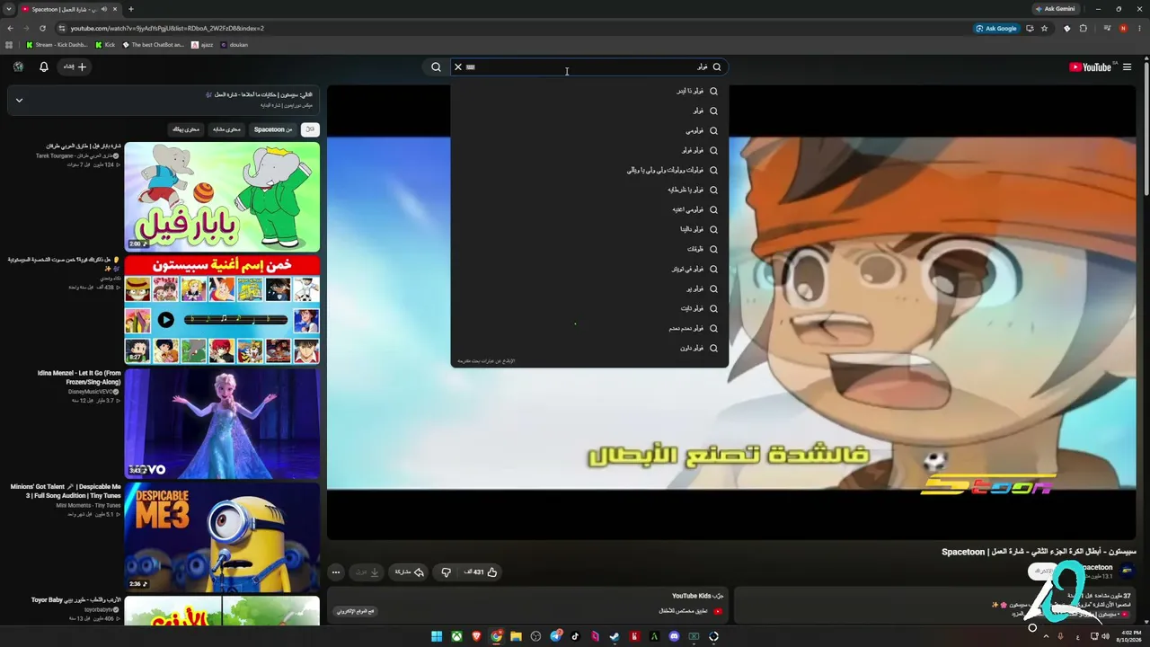Viewport: 1150px width, 647px height.
Task: Open the Chrome extensions puzzle icon
Action: [1083, 28]
